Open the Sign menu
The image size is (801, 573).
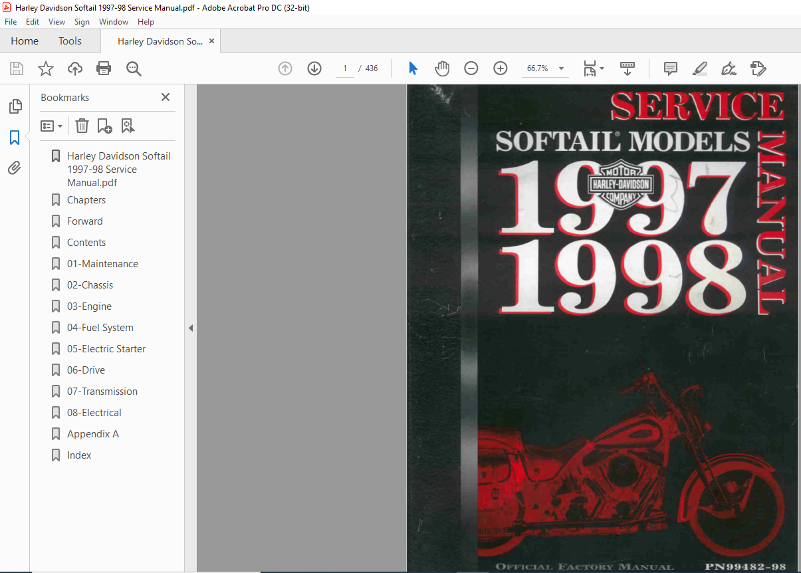tap(82, 22)
